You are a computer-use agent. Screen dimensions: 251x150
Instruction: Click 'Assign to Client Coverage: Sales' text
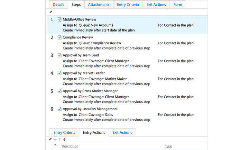coord(88,115)
